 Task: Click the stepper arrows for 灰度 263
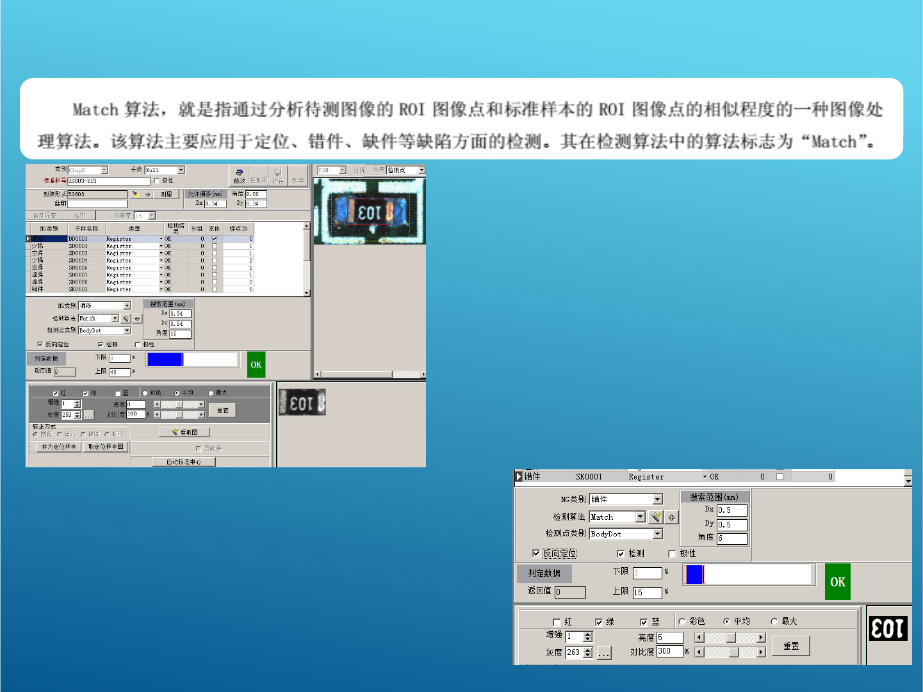point(588,653)
